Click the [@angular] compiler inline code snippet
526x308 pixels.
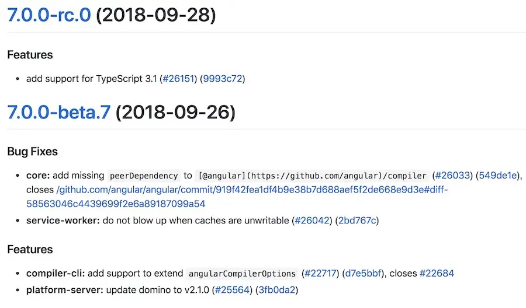[312, 176]
